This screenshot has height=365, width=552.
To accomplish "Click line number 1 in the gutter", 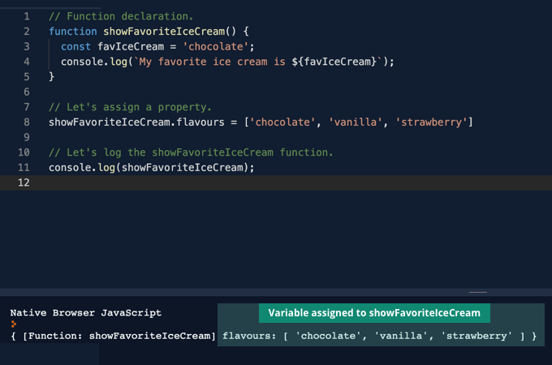I will [27, 16].
